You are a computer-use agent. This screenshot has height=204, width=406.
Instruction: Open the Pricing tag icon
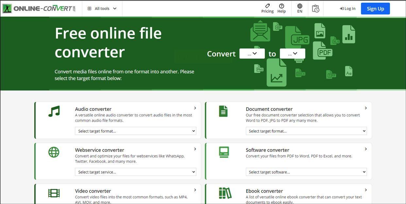pos(267,6)
